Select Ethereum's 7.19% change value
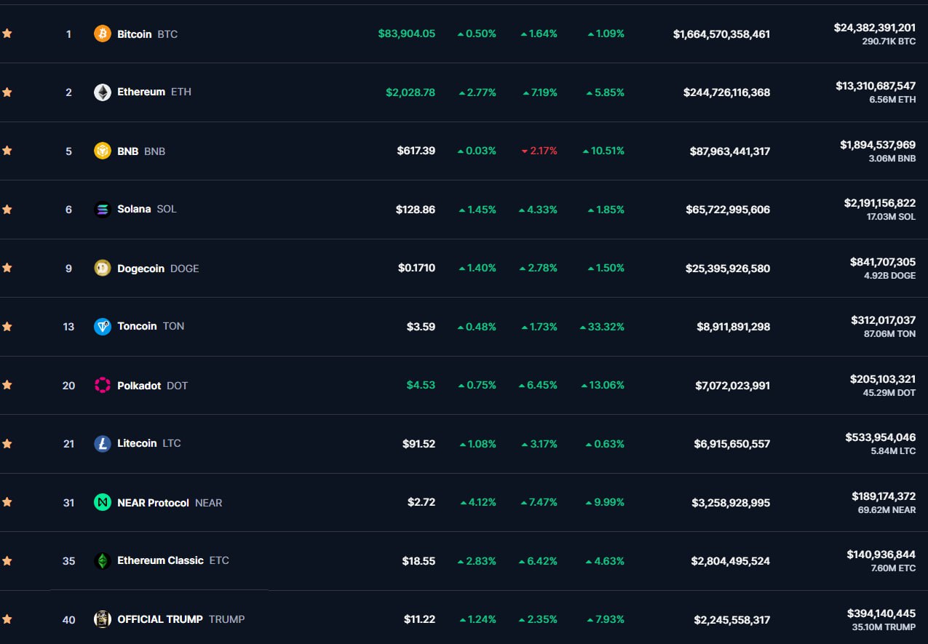Viewport: 928px width, 644px height. [540, 92]
